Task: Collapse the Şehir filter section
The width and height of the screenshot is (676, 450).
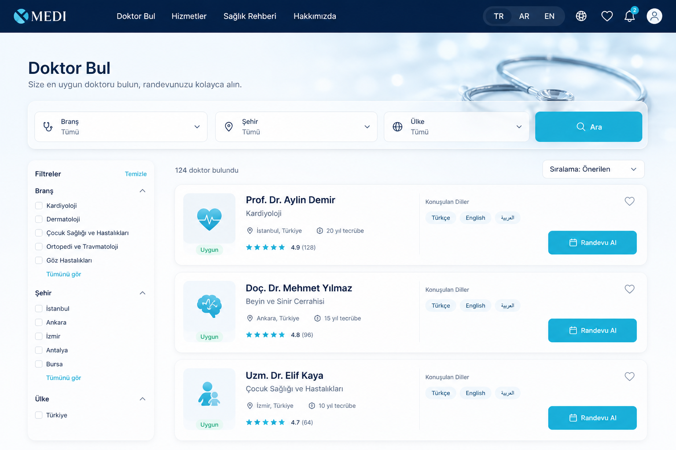Action: pyautogui.click(x=142, y=293)
